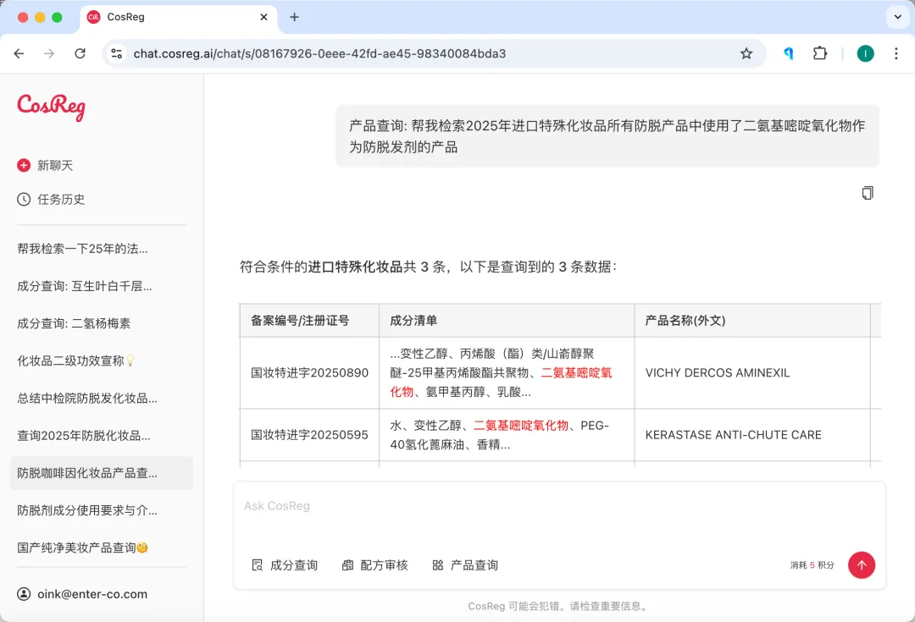Expand the tab search dropdown
This screenshot has width=915, height=622.
pyautogui.click(x=897, y=17)
